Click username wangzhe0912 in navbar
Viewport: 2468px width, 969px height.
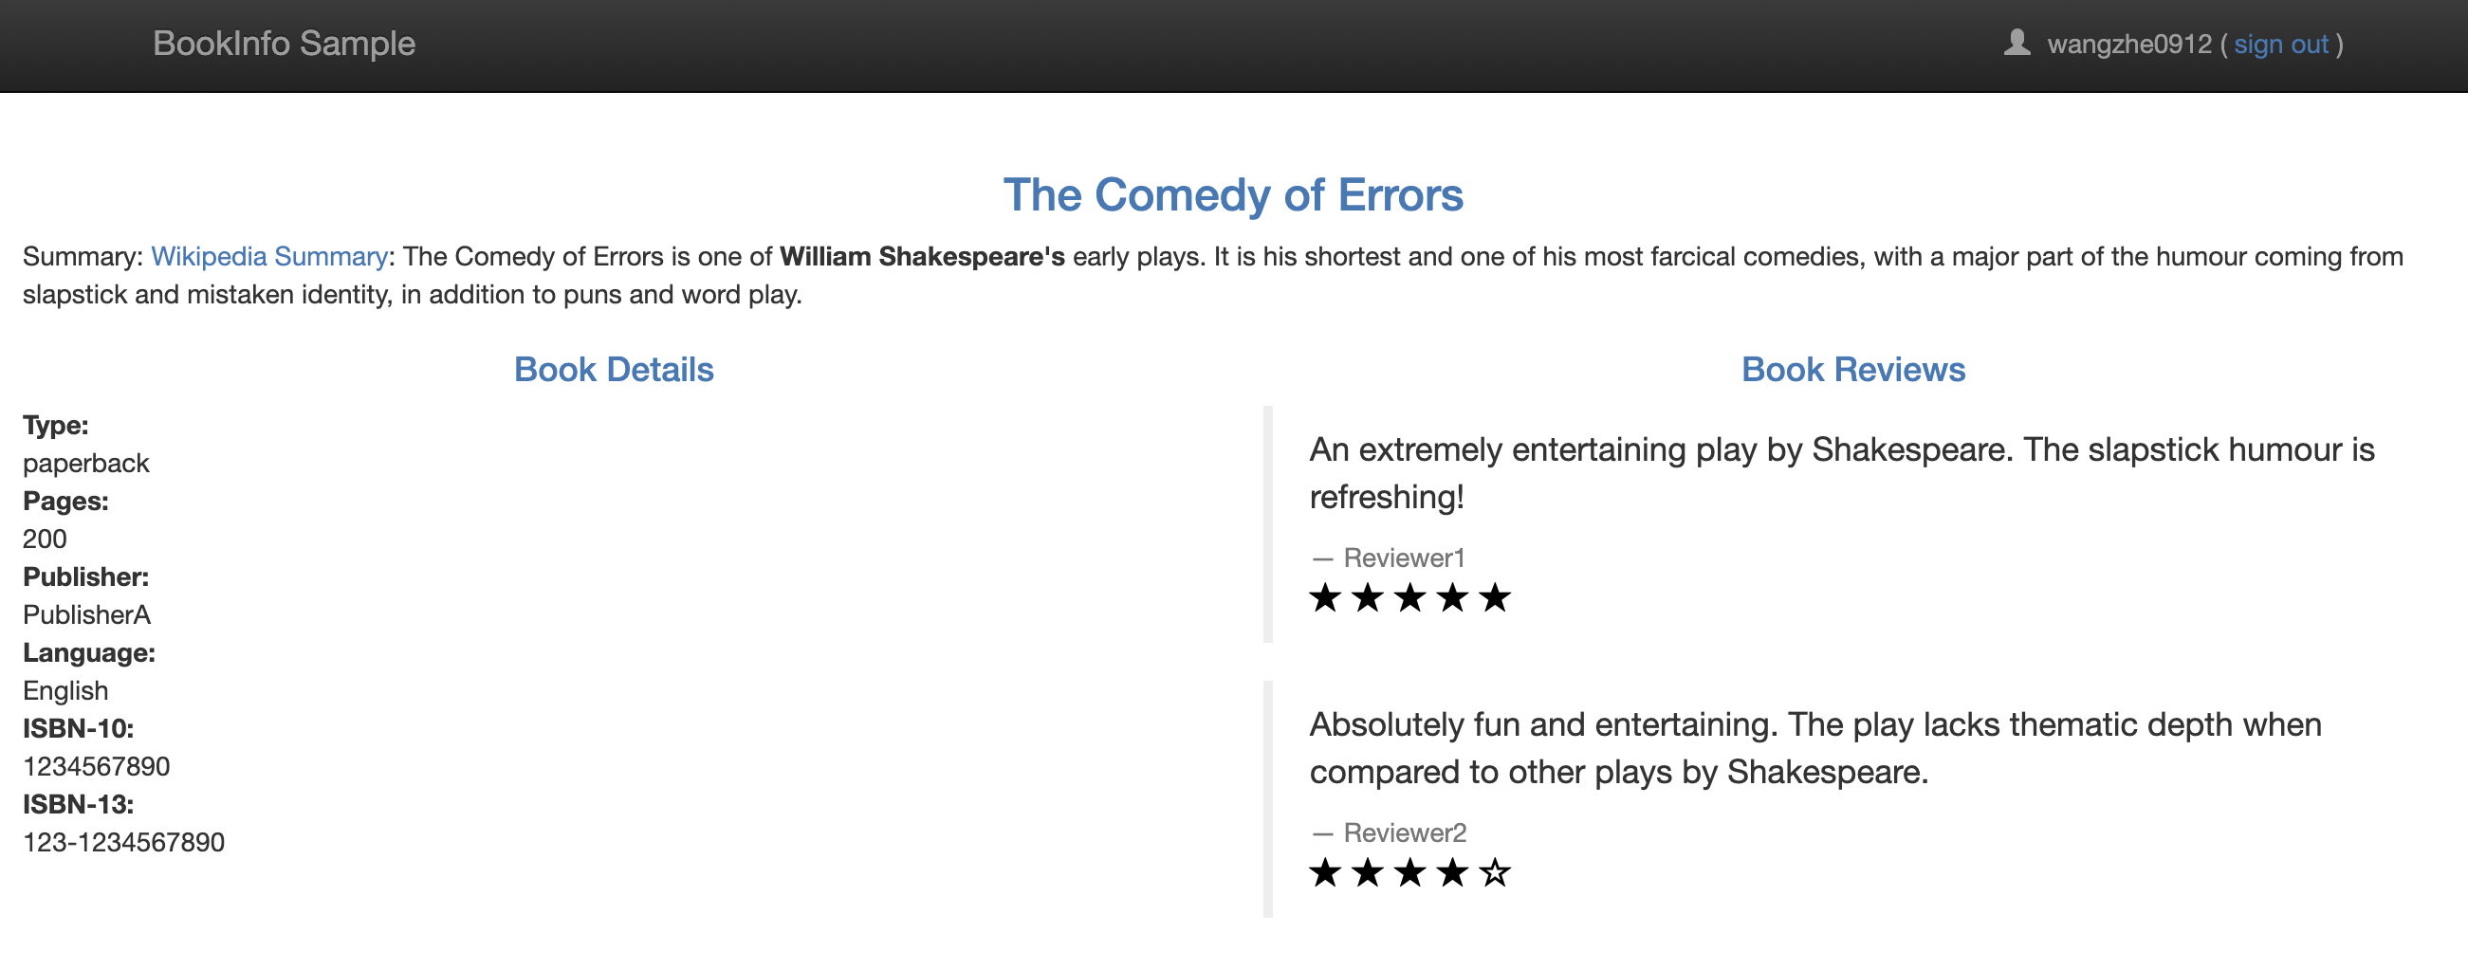point(2128,44)
